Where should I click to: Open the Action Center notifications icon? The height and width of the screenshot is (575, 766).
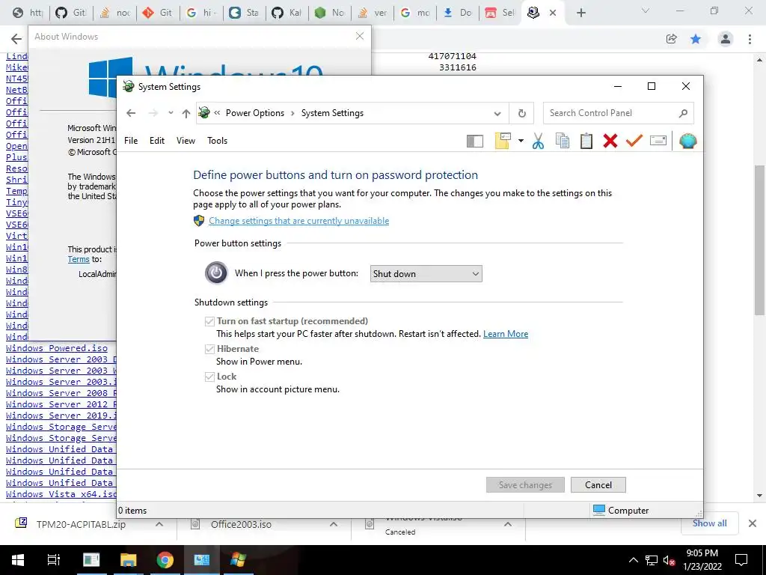click(x=741, y=560)
